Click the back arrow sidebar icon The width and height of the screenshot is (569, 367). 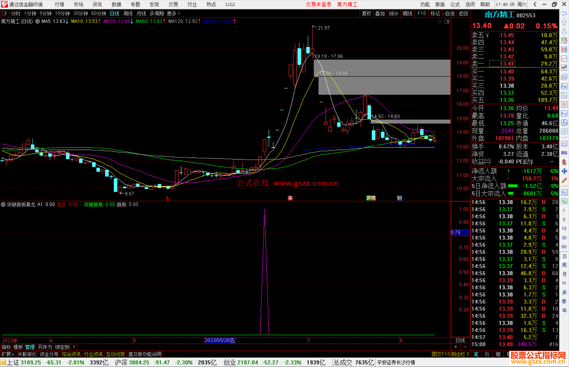[564, 13]
